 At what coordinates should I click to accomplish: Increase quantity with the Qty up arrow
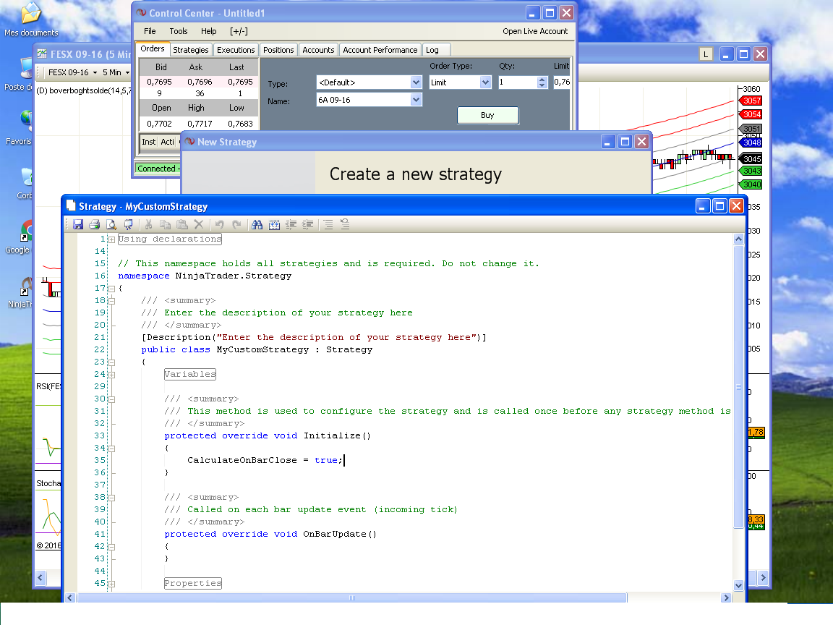tap(542, 80)
